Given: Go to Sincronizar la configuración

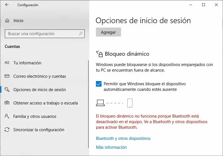Looking at the screenshot, I should [x=39, y=130].
